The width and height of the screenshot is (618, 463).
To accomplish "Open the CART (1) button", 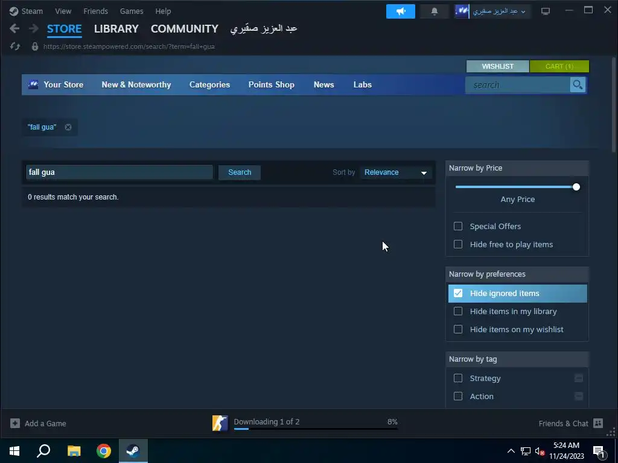I will (559, 66).
